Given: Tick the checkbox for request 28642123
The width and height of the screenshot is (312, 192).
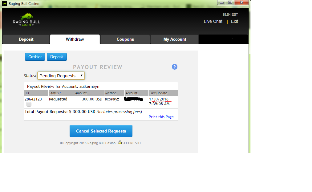Looking at the screenshot, I should (29, 104).
